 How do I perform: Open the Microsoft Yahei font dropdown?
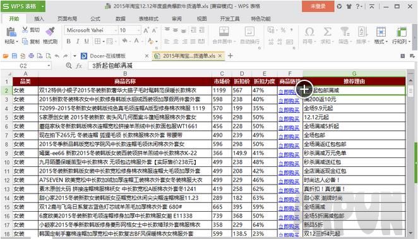(x=116, y=30)
